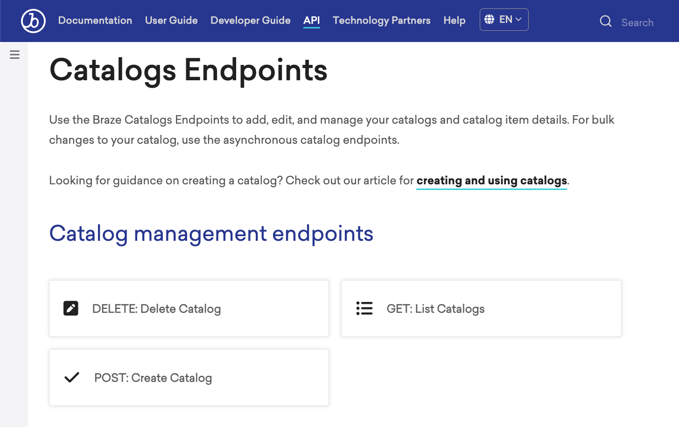Viewport: 679px width, 427px height.
Task: Click Help in the top navigation
Action: click(454, 21)
